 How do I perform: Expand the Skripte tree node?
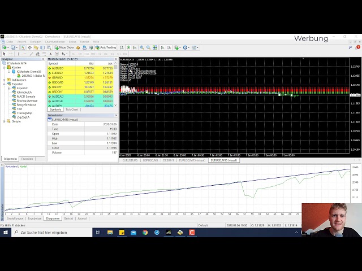[4, 121]
